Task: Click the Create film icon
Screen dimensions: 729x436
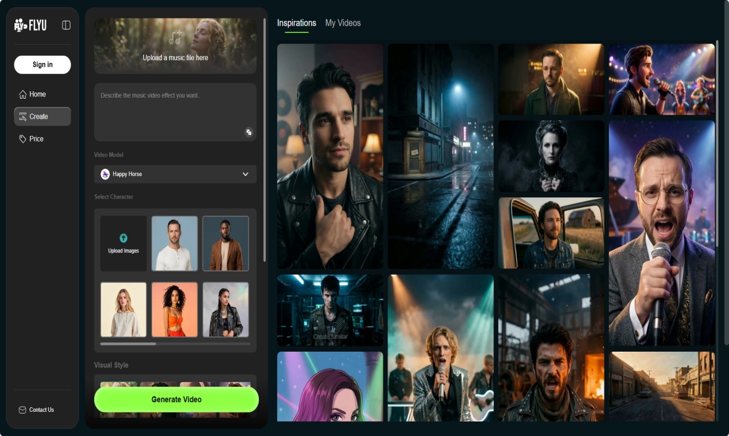Action: (x=23, y=116)
